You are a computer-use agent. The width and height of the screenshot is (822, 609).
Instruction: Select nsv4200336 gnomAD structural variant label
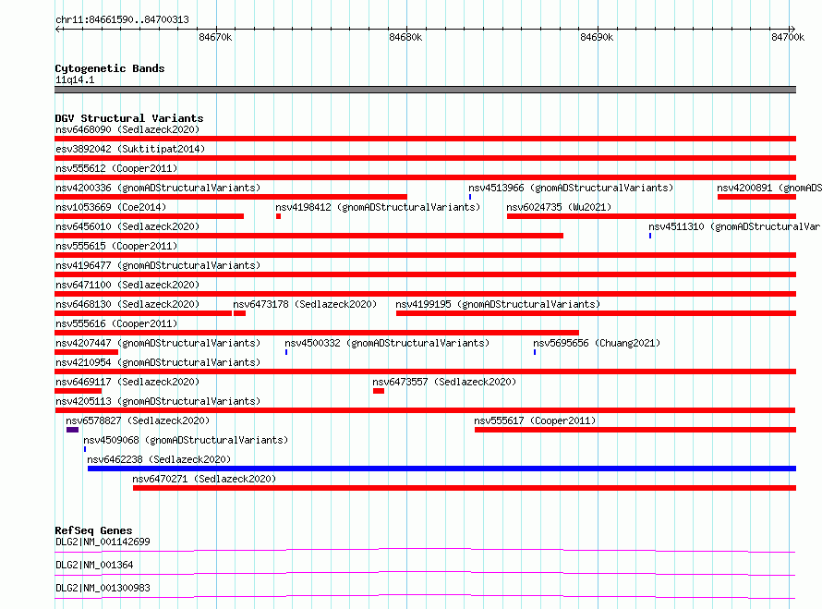pyautogui.click(x=158, y=188)
